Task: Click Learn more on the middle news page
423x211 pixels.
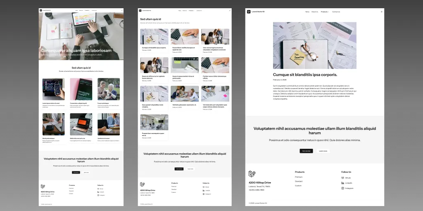Action: tap(190, 169)
